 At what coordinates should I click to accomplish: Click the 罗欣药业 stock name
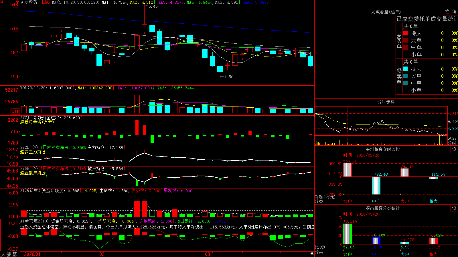coord(33,2)
